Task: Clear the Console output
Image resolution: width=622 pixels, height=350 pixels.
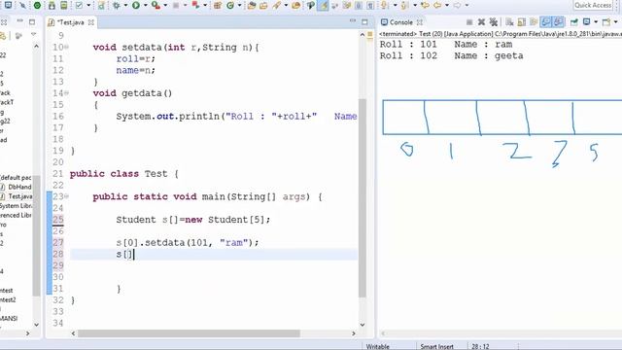Action: pos(509,22)
